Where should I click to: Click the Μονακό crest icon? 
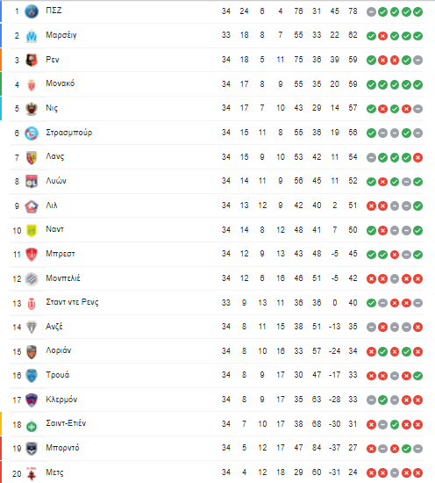pos(32,84)
